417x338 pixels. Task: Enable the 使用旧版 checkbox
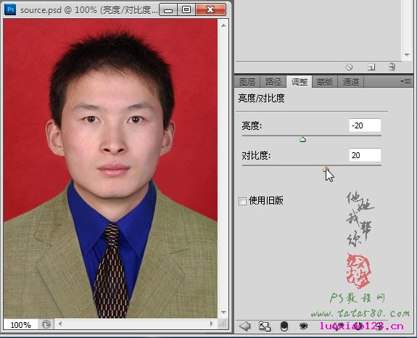pyautogui.click(x=242, y=201)
